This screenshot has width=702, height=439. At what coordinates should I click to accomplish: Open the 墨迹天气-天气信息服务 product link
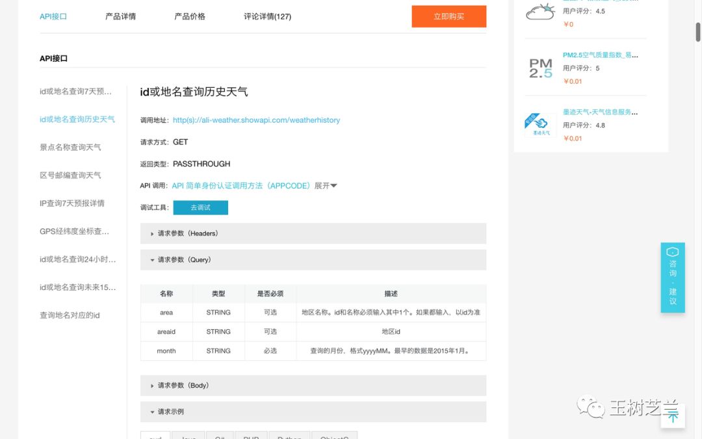601,112
